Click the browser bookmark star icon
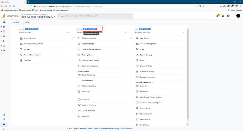The width and height of the screenshot is (243, 131). tap(203, 6)
